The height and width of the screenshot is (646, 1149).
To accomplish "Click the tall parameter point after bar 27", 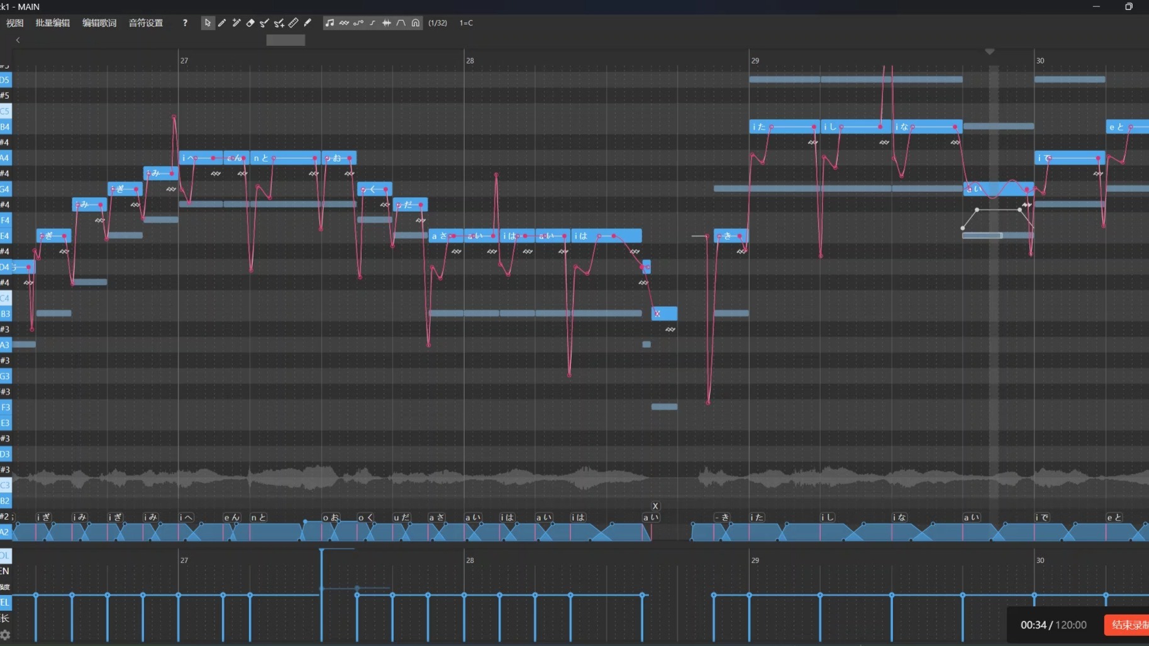I will (x=321, y=550).
